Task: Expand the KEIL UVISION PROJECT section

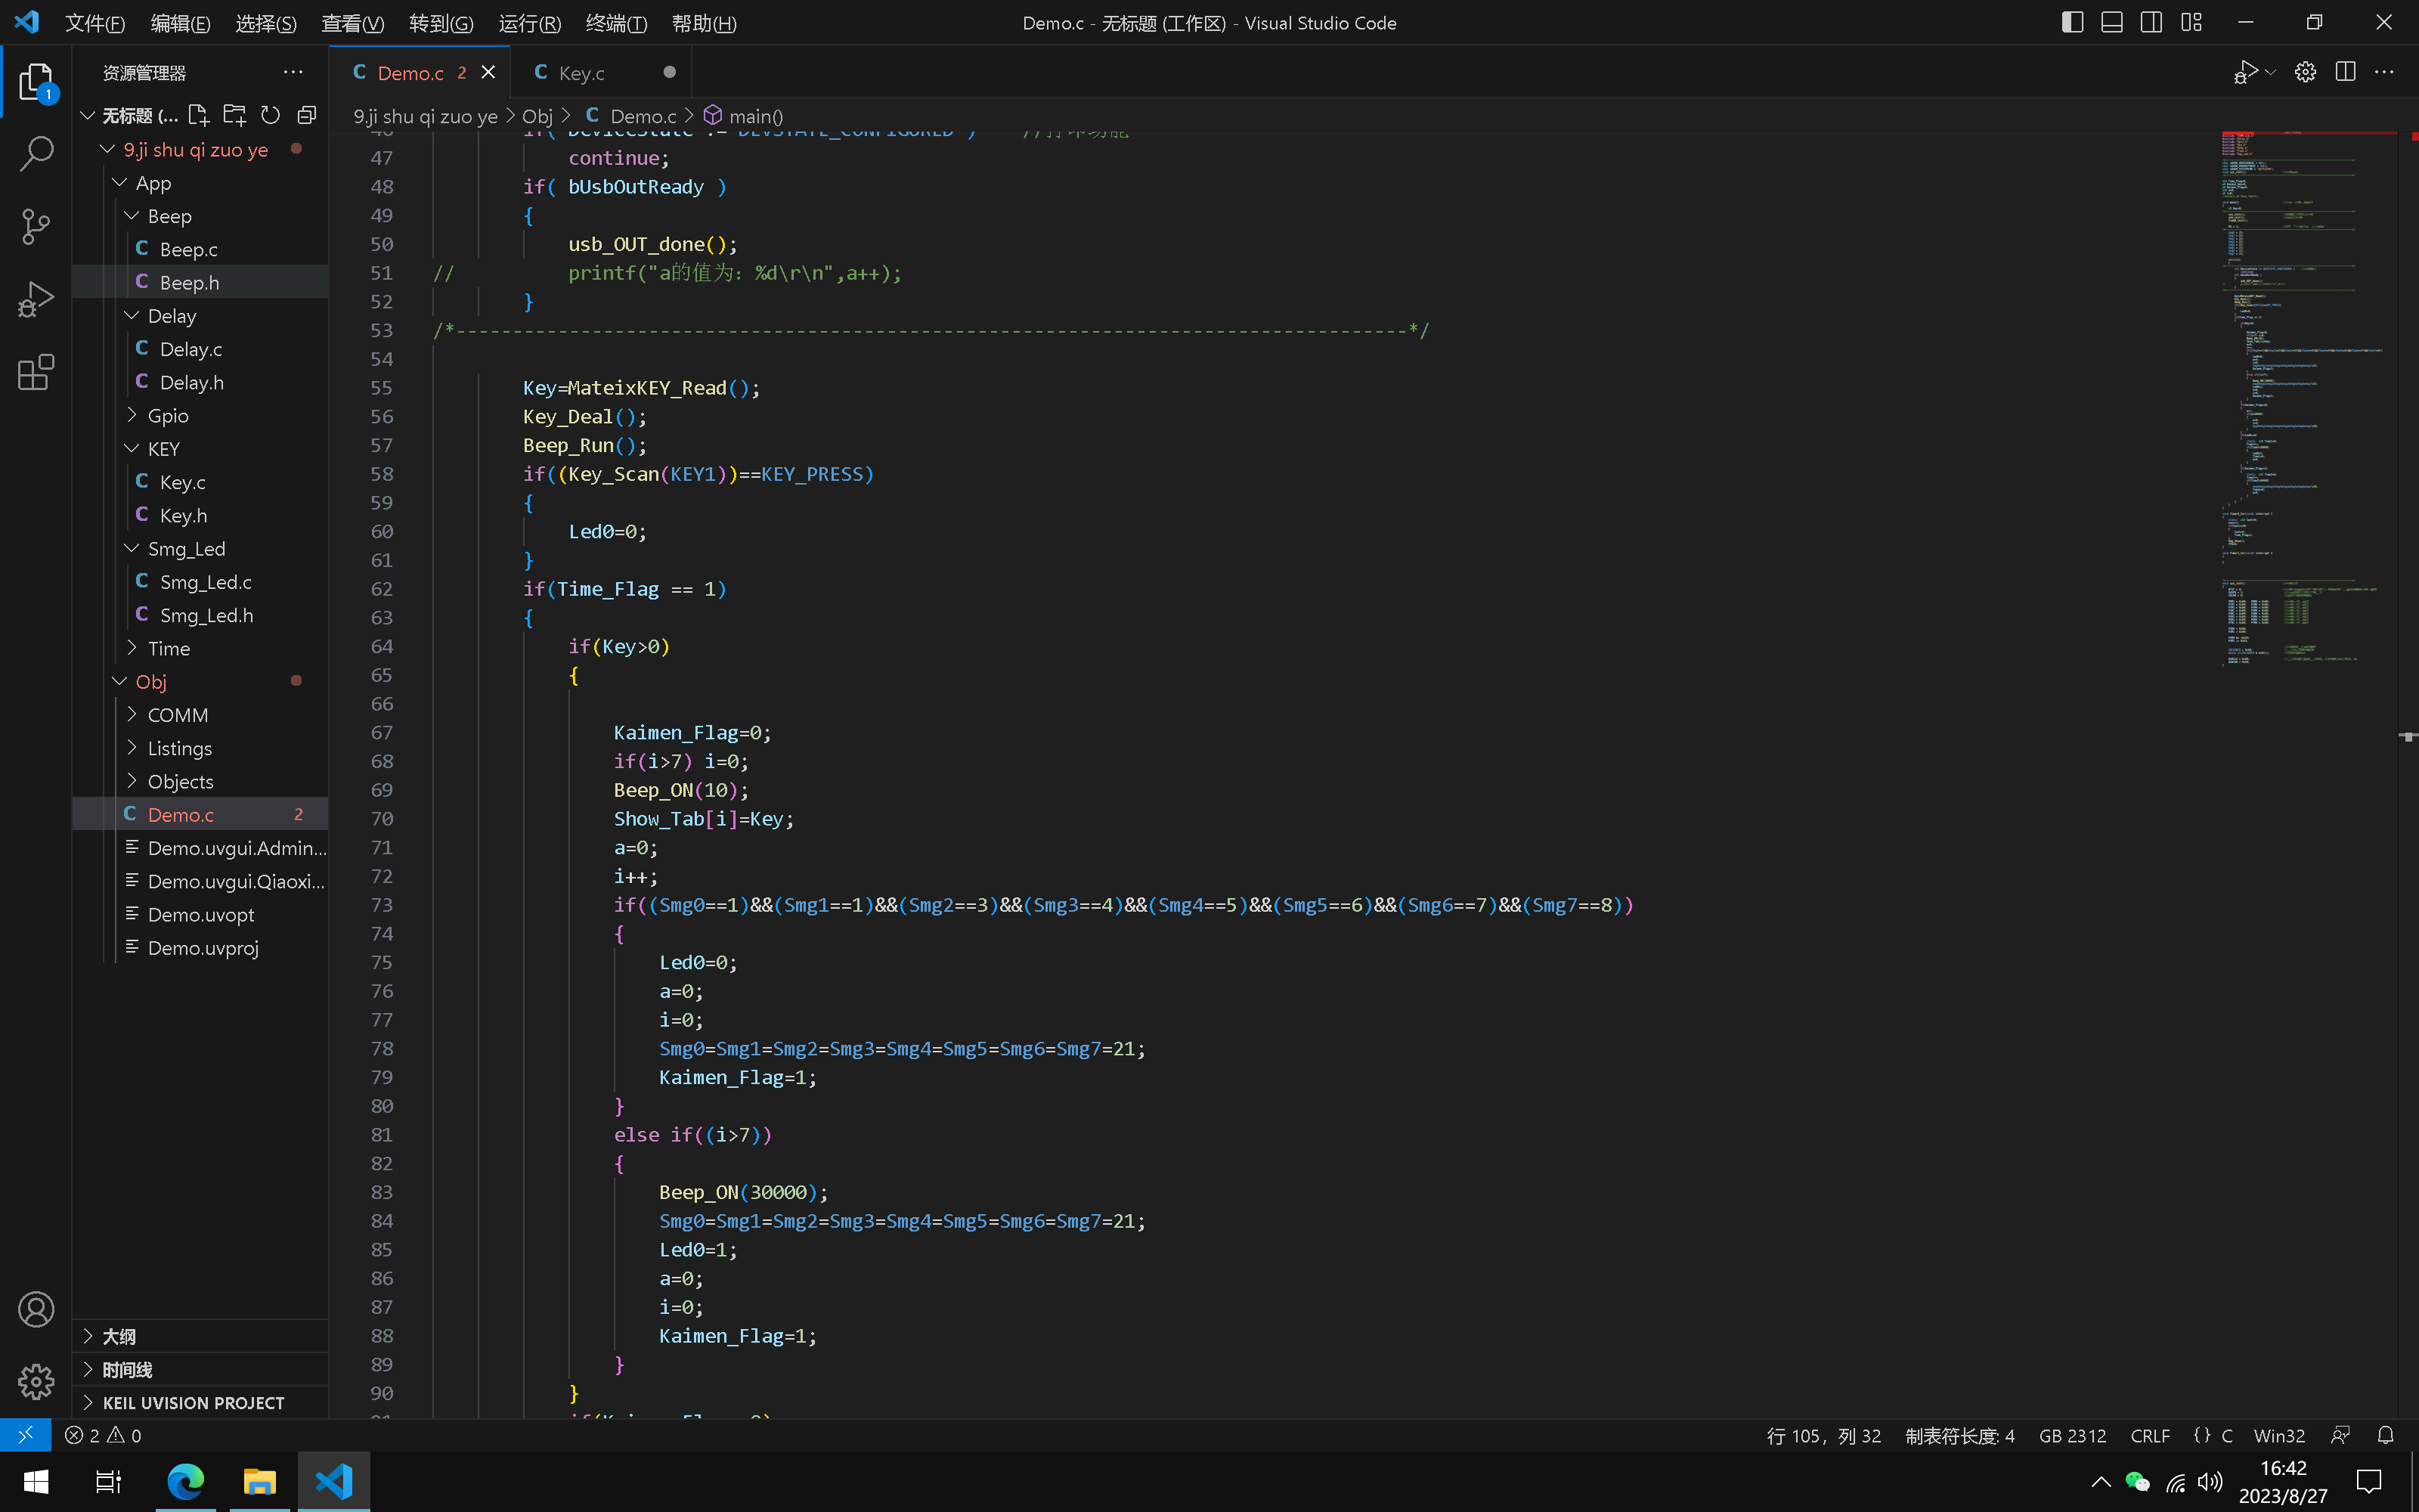Action: click(200, 1402)
